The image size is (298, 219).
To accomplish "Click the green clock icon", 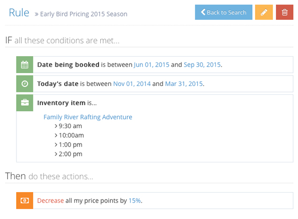I will [x=24, y=83].
